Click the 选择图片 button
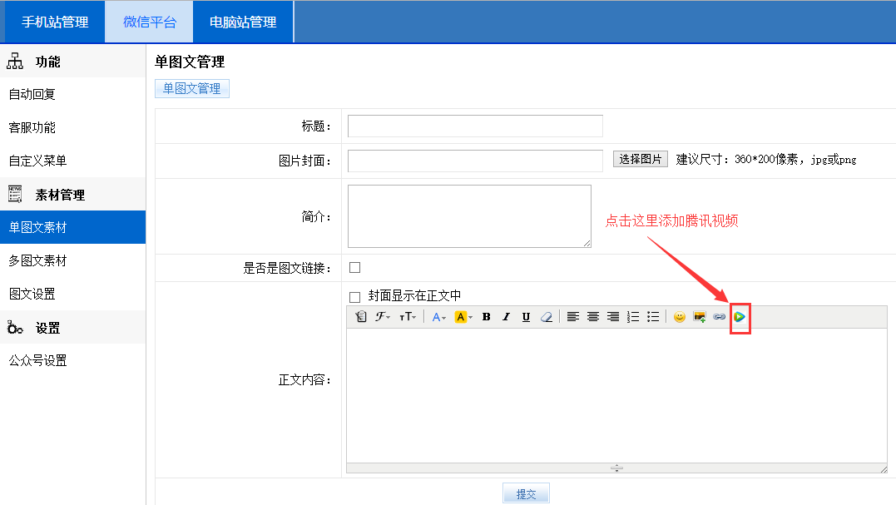Viewport: 896px width, 505px height. click(641, 160)
